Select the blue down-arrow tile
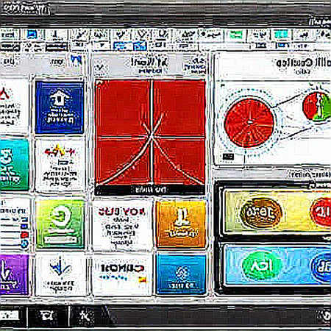The width and height of the screenshot is (331, 331). [60, 274]
